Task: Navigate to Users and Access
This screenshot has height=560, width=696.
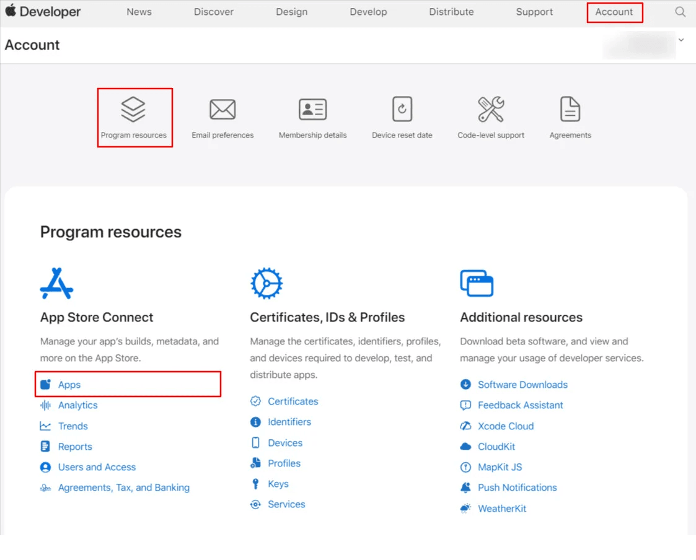Action: (97, 467)
